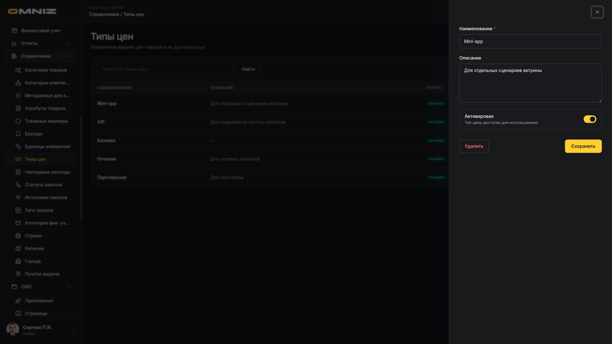Click the Регионы map icon
Image resolution: width=612 pixels, height=344 pixels.
tap(18, 248)
